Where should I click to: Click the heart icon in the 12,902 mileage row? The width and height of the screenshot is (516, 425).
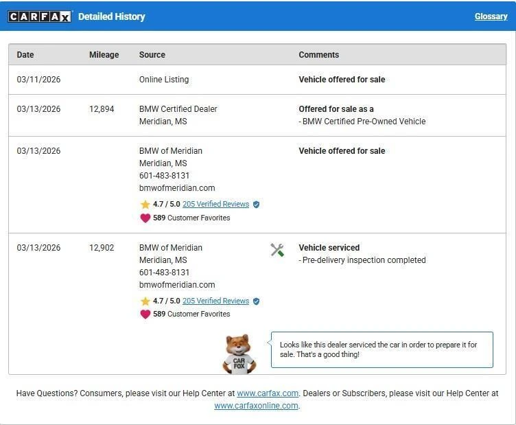(145, 314)
